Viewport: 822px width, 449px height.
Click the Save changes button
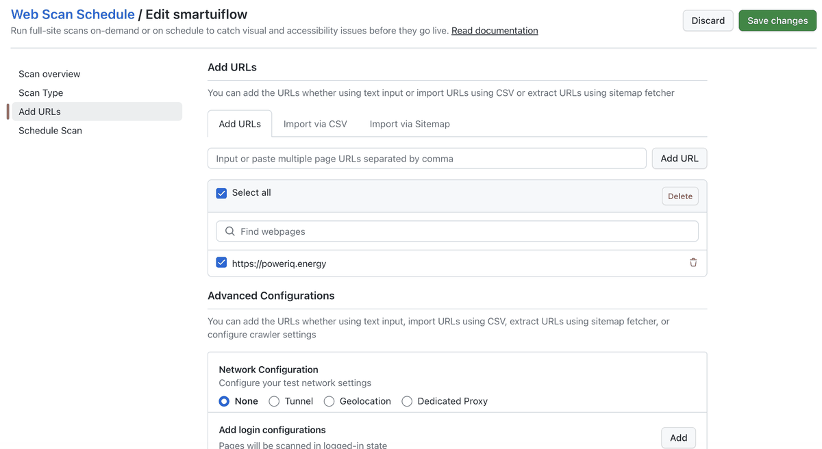point(777,21)
